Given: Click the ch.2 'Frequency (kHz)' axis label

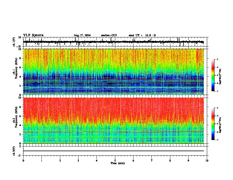Looking at the screenshot, I should coord(16,117).
